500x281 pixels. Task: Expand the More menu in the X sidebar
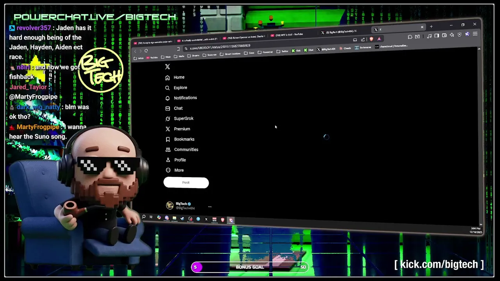tap(174, 170)
